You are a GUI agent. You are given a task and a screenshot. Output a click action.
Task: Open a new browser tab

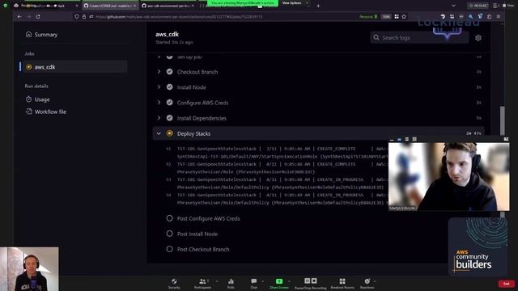[x=318, y=6]
